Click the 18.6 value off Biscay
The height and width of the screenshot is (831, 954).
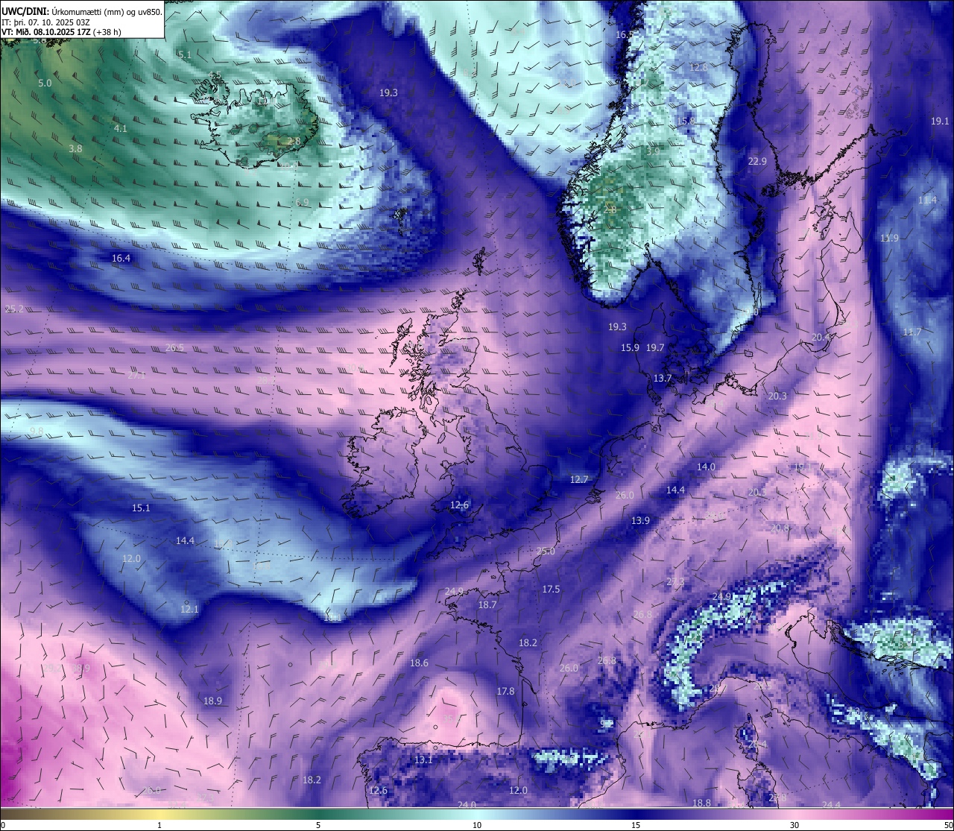pyautogui.click(x=419, y=663)
